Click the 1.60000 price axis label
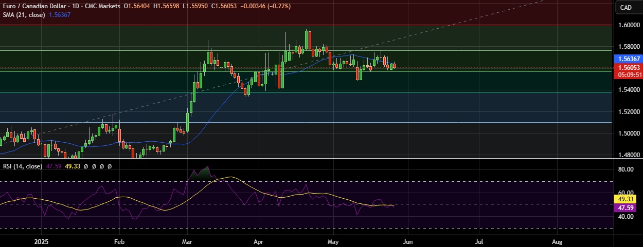The height and width of the screenshot is (247, 643). tap(629, 25)
